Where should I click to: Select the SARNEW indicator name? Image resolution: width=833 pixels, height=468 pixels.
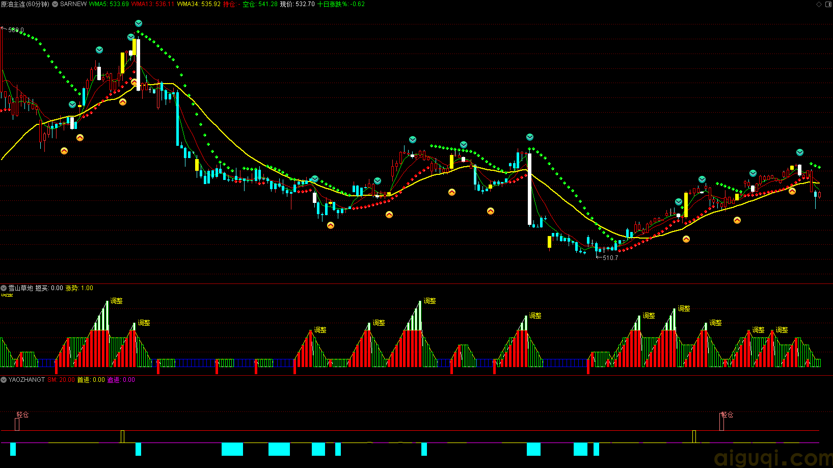pos(73,4)
